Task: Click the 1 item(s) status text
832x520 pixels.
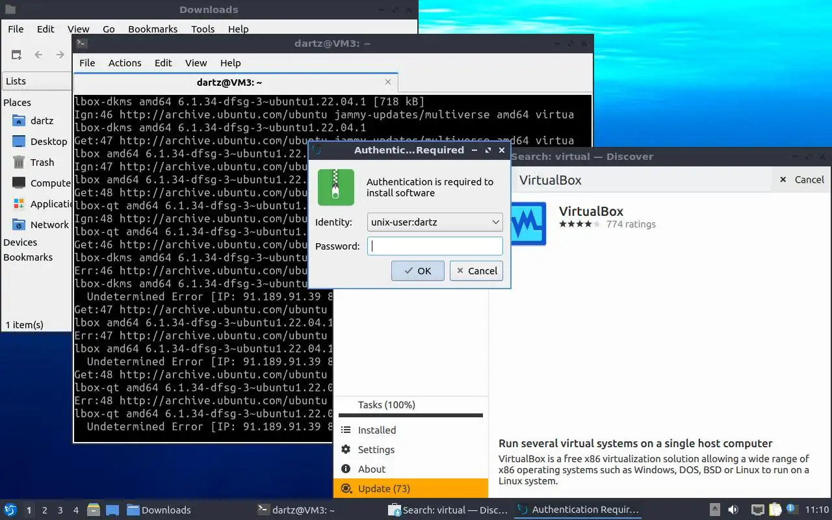Action: click(25, 324)
